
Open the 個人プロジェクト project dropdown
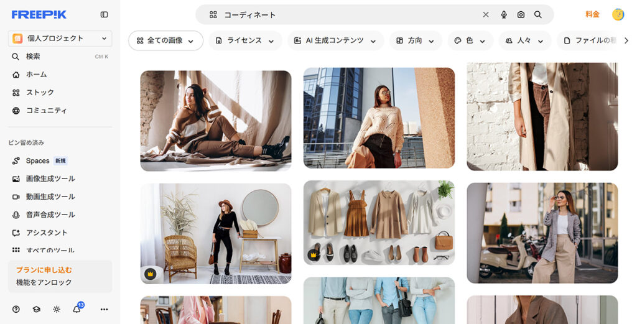point(60,38)
